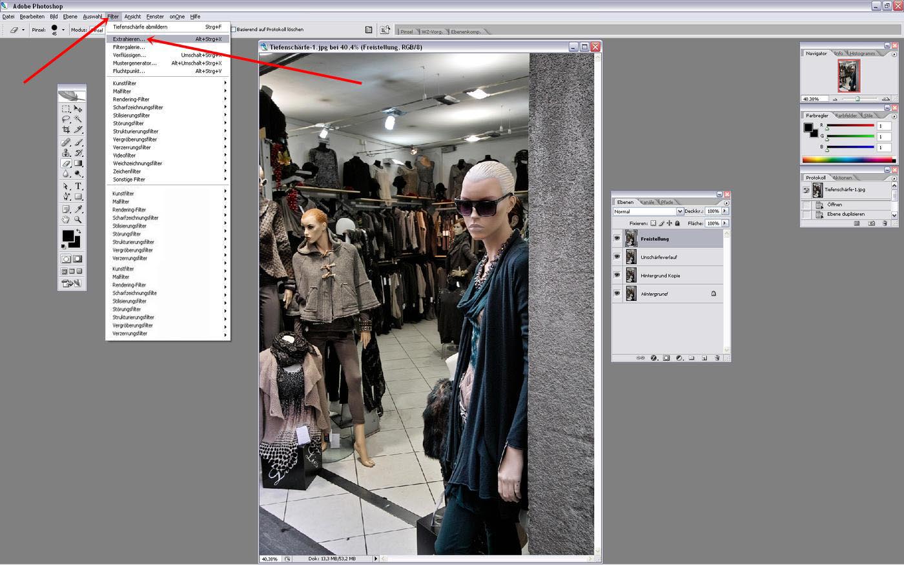Choose Extrahieren from Filter menu
Image resolution: width=904 pixels, height=565 pixels.
click(x=169, y=39)
